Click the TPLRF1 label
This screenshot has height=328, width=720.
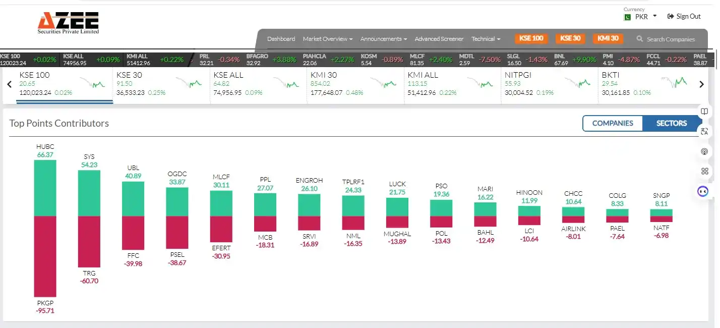[353, 182]
